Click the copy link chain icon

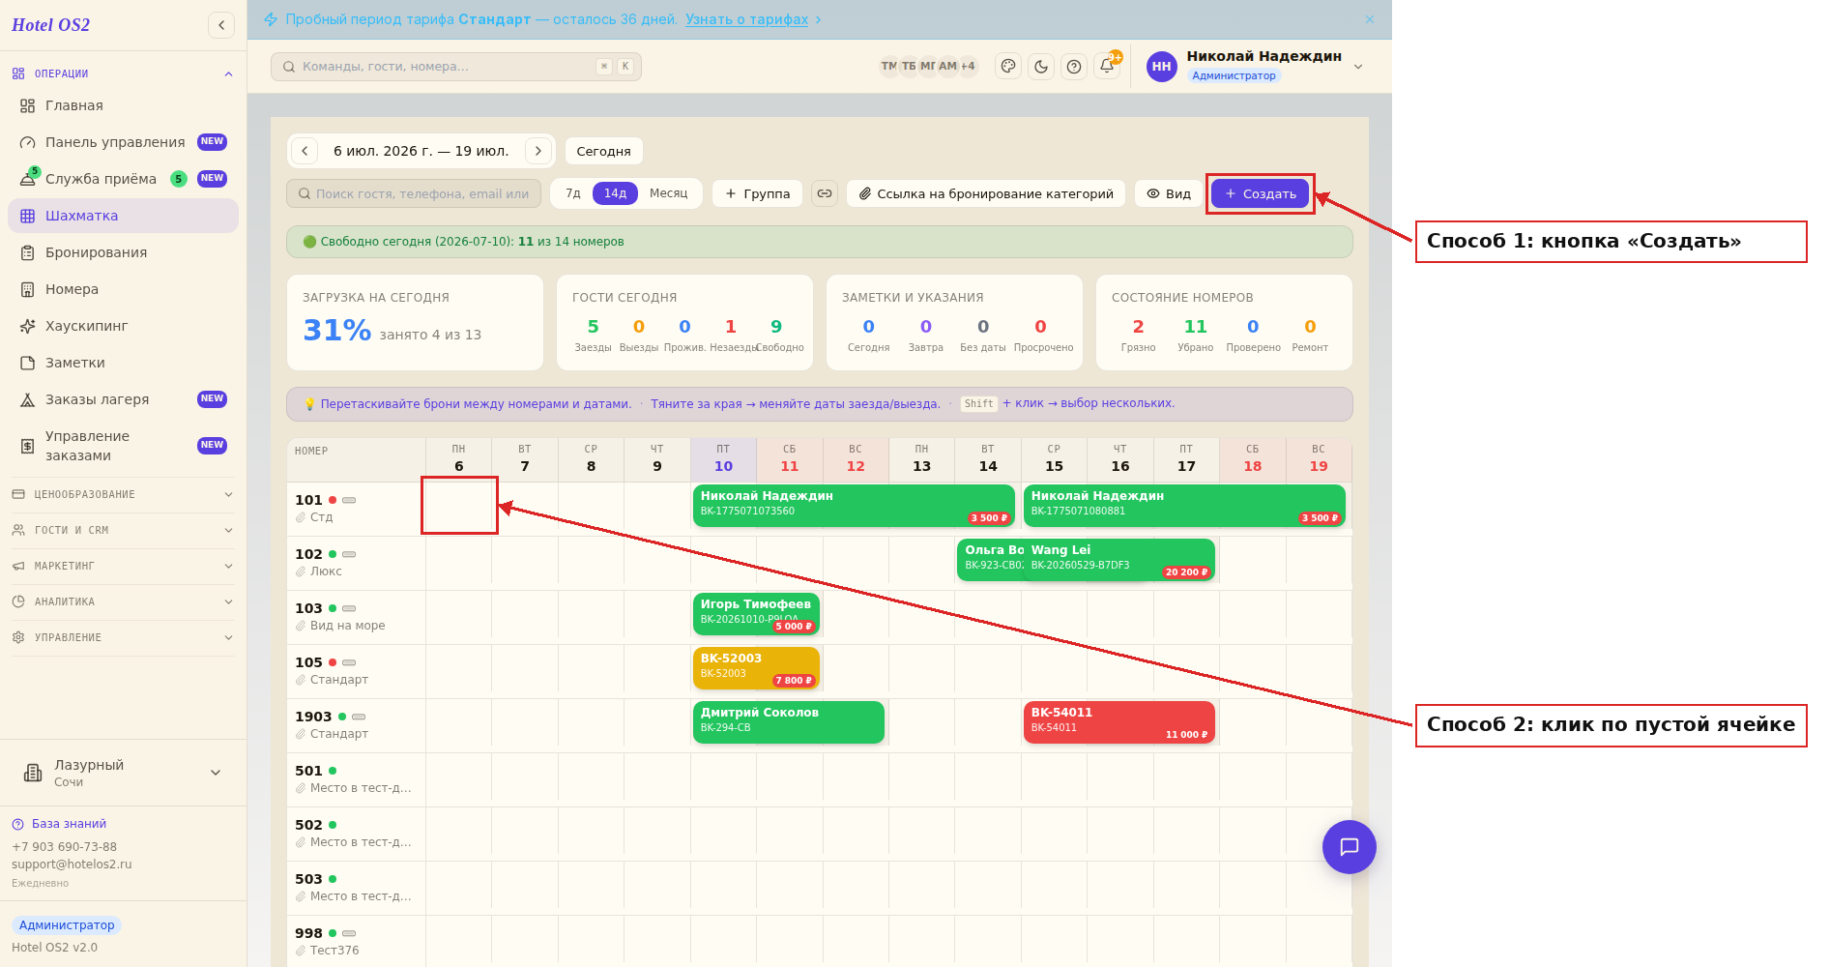point(825,193)
